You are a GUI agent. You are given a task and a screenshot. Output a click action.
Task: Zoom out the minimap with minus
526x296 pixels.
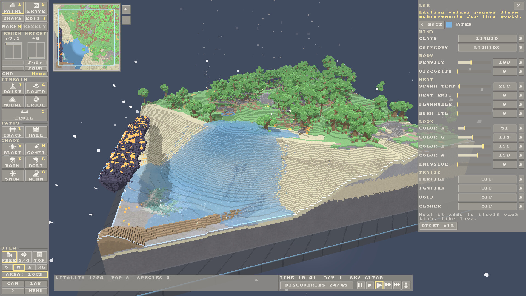(126, 20)
